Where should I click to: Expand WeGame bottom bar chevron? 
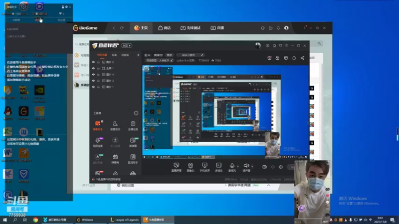coord(268,185)
